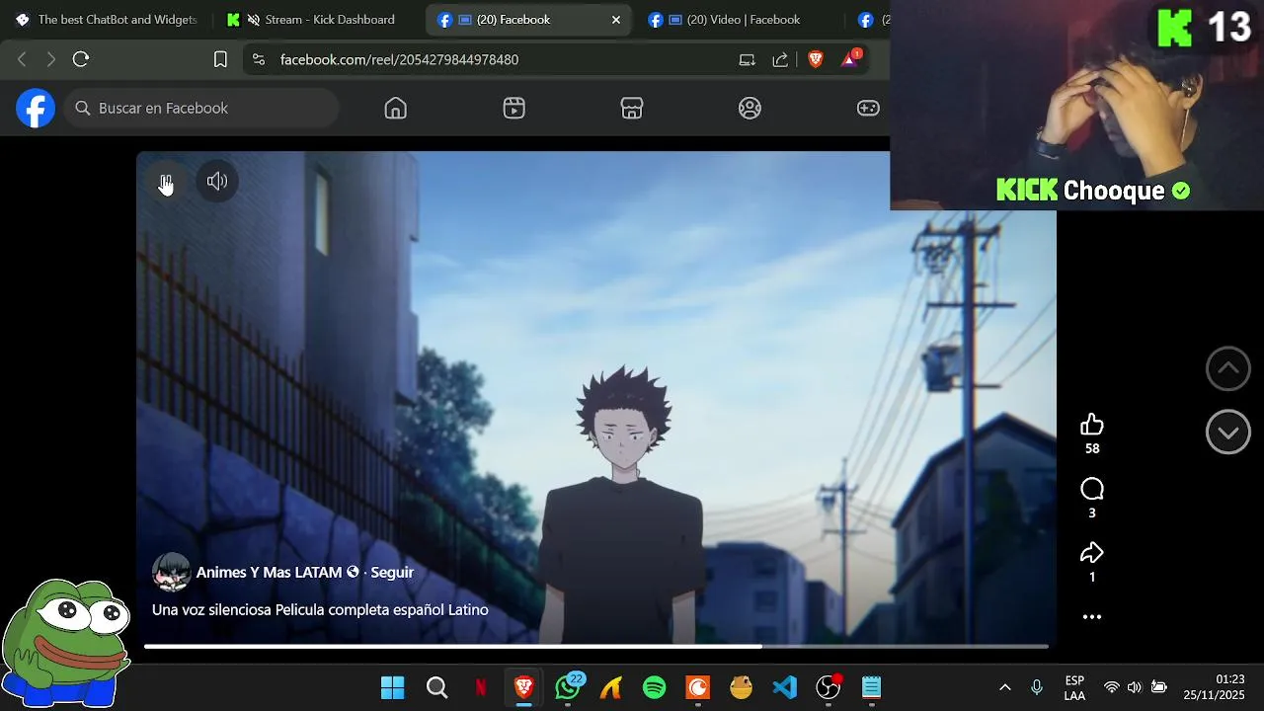
Task: Expand hidden system tray icons chevron
Action: pyautogui.click(x=1005, y=687)
